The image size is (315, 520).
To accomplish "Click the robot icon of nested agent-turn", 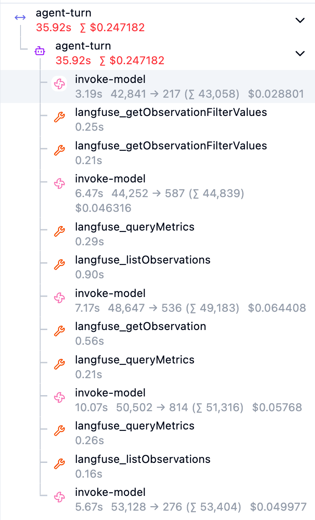I will tap(40, 51).
